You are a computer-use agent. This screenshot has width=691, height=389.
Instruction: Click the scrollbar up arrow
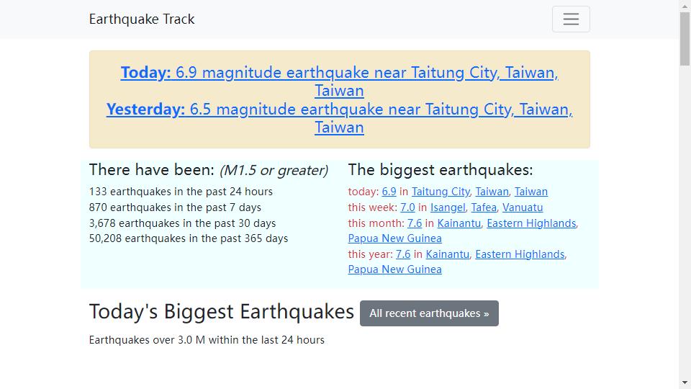[x=685, y=6]
